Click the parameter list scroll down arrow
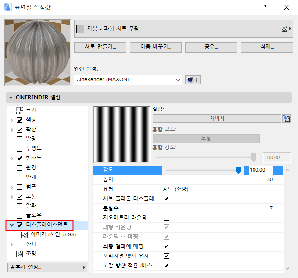 click(x=287, y=269)
